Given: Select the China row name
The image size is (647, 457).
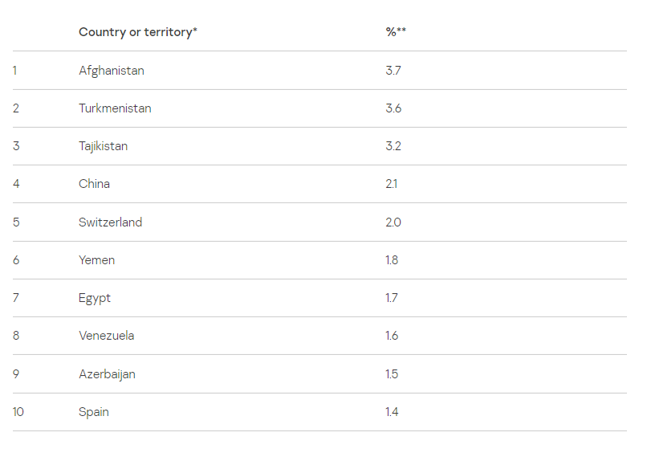Looking at the screenshot, I should pyautogui.click(x=94, y=184).
